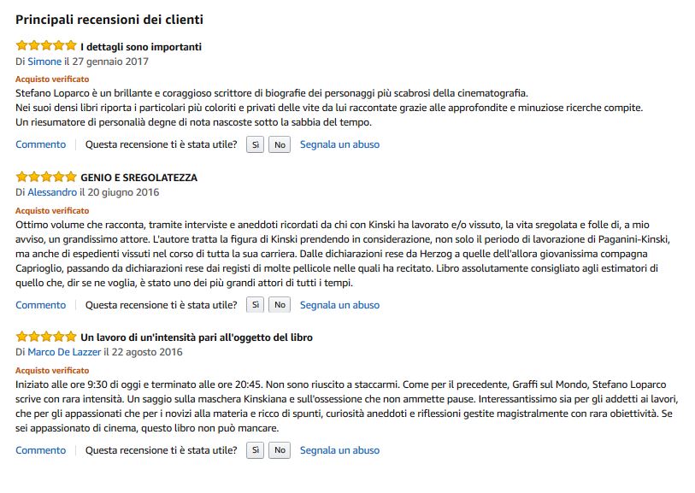Open "I dettagli sono importanti" review title

click(141, 47)
